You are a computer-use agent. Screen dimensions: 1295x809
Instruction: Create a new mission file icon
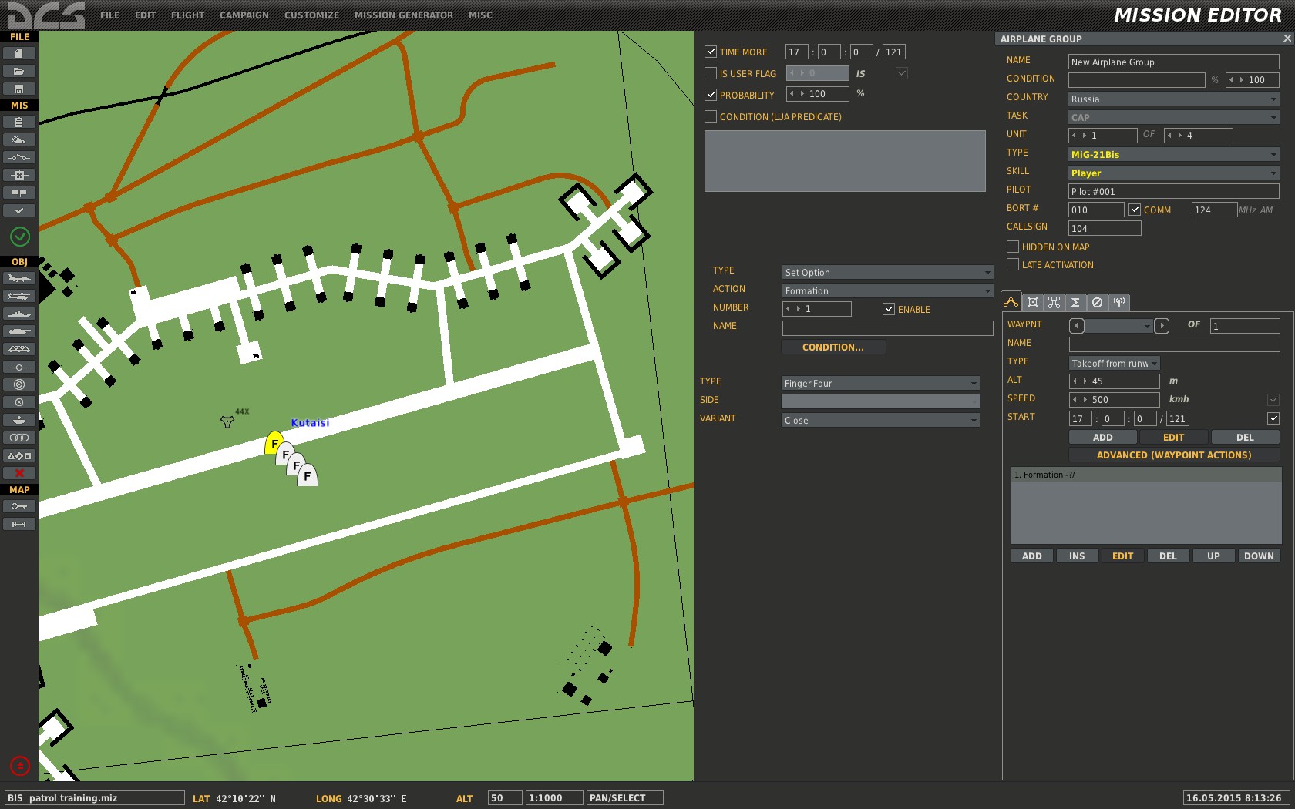19,53
